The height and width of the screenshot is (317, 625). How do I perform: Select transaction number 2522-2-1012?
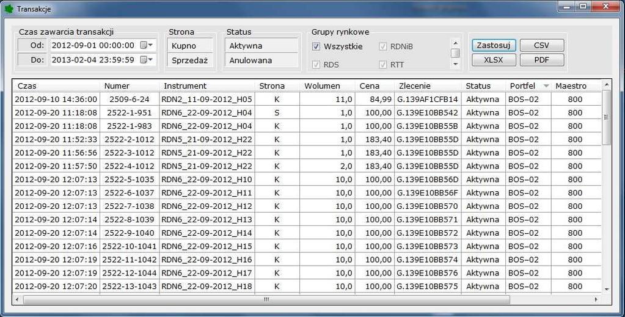coord(130,139)
